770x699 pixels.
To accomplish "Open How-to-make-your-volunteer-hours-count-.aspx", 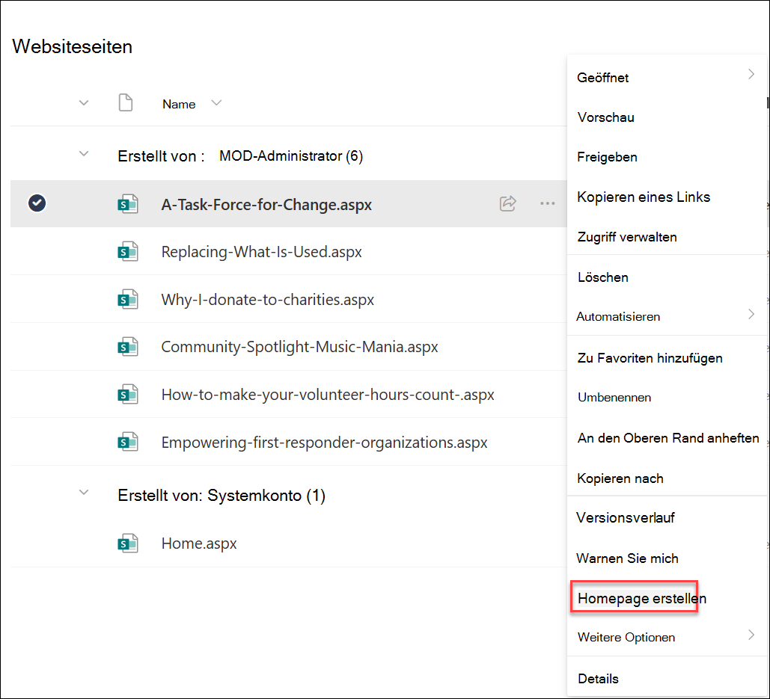I will [x=328, y=395].
